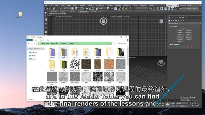Screen dimensions: 205x115
Task: Click the Box primitive button
Action: pyautogui.click(x=180, y=30)
